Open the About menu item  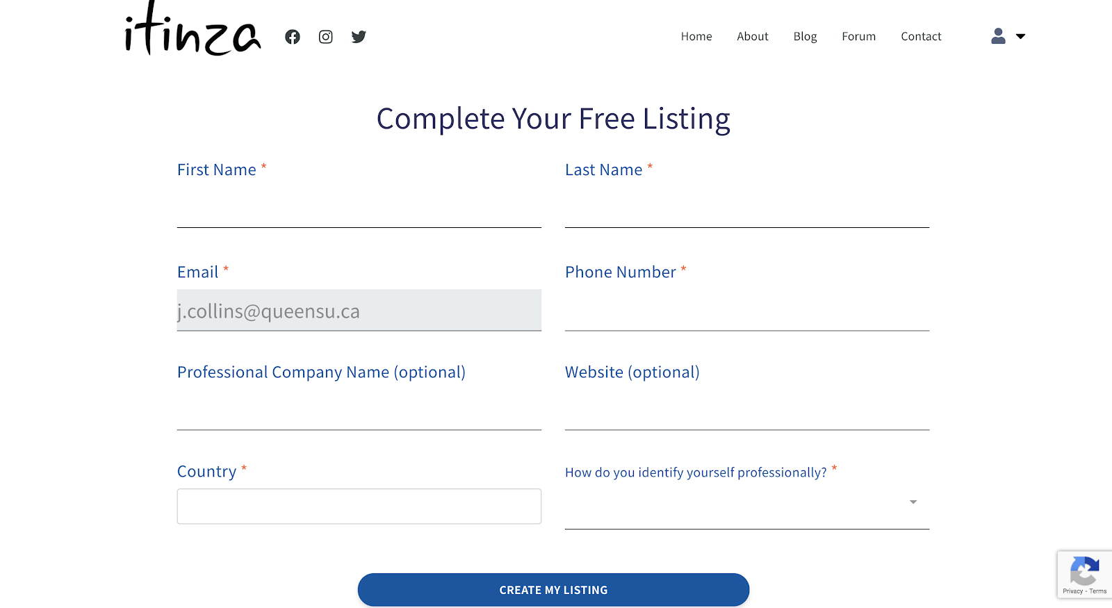(x=752, y=36)
